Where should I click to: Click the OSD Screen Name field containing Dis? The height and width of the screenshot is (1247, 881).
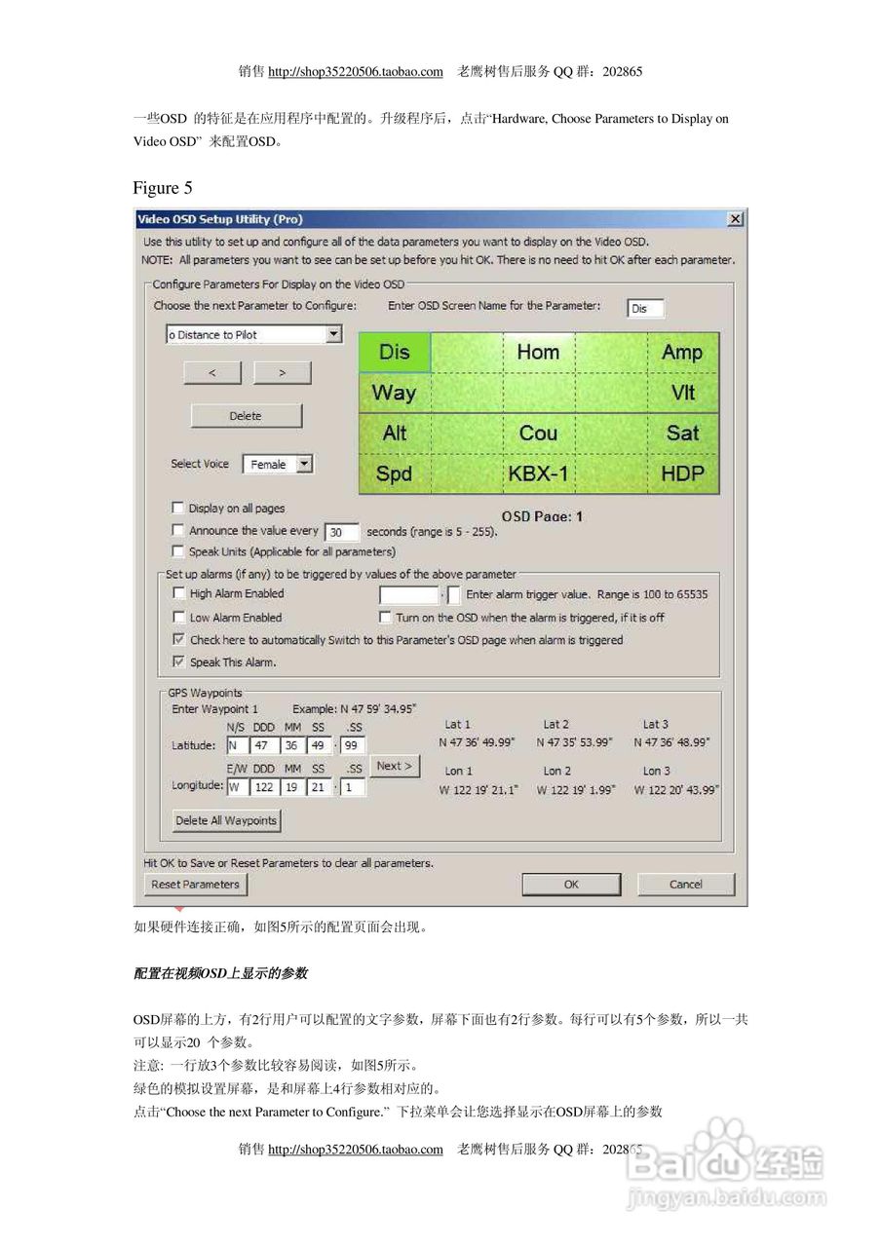coord(646,308)
